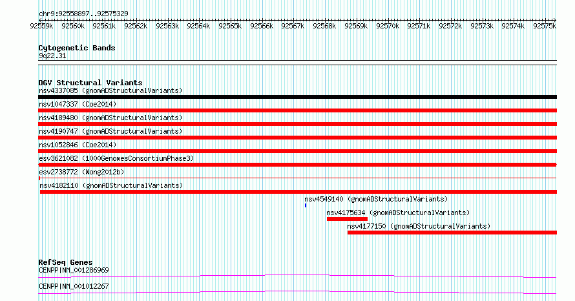
Task: Click the magenta CENPP NM_001286969 transcript line
Action: (x=297, y=276)
